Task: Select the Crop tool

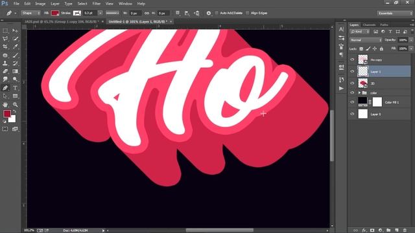Action: [x=5, y=47]
